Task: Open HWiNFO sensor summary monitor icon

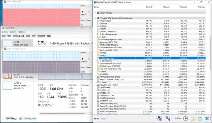Action: click(160, 119)
